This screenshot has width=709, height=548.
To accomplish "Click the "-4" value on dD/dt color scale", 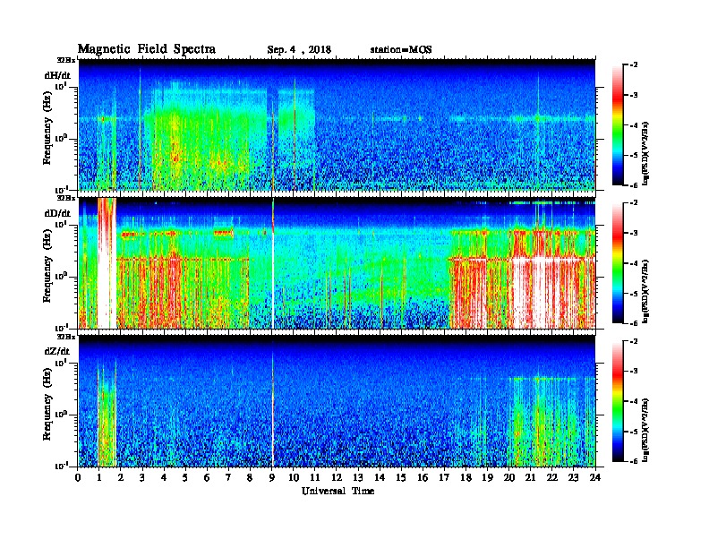I will (635, 263).
